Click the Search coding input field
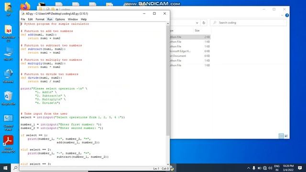306x172 pixels. pyautogui.click(x=248, y=23)
